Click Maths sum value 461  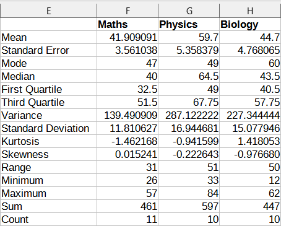[x=128, y=206]
